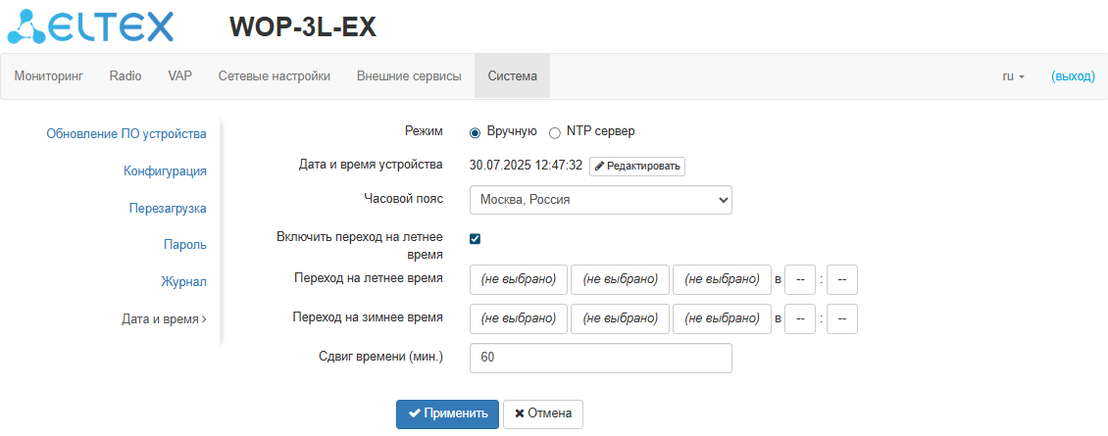Select the NTP сервер radio button
1108x436 pixels.
pos(555,132)
